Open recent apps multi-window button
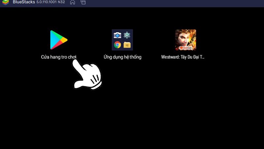This screenshot has height=149, width=264. pos(83,2)
